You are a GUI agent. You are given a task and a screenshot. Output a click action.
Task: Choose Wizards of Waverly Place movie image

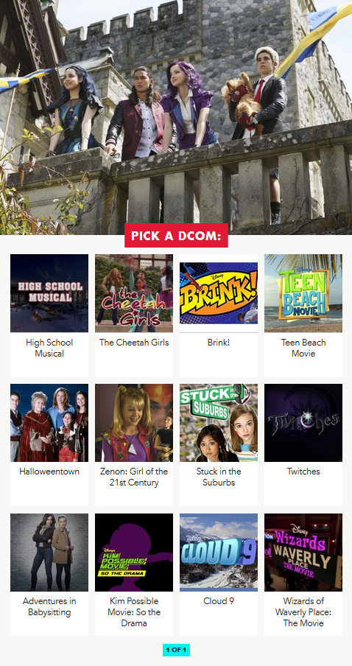pos(303,552)
